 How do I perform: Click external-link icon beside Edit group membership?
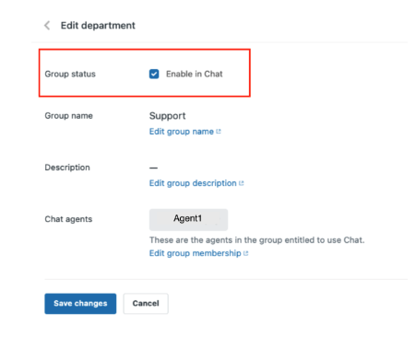(x=245, y=253)
